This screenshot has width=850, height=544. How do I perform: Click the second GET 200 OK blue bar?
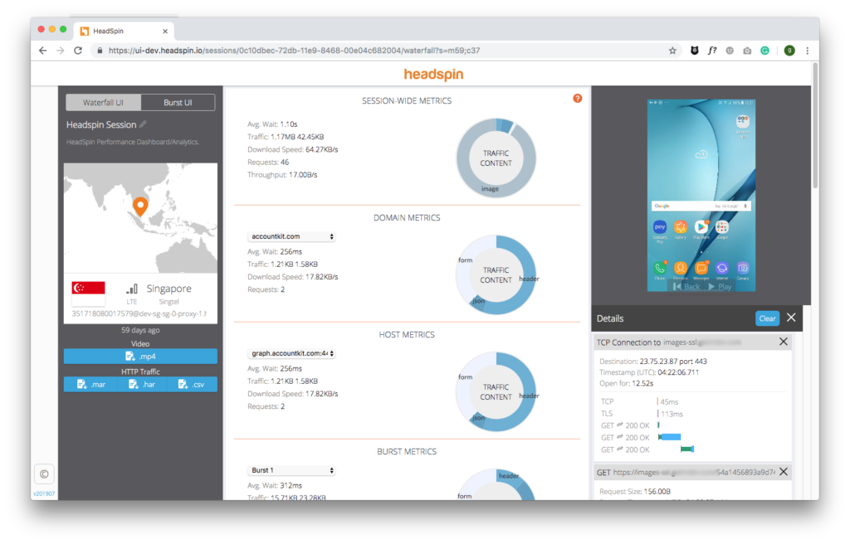670,437
